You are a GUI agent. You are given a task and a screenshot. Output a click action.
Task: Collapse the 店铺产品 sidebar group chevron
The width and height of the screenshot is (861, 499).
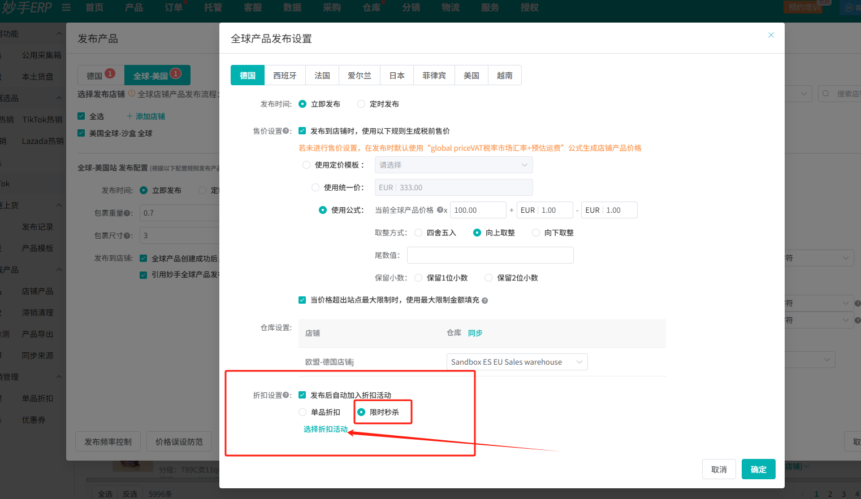(59, 270)
